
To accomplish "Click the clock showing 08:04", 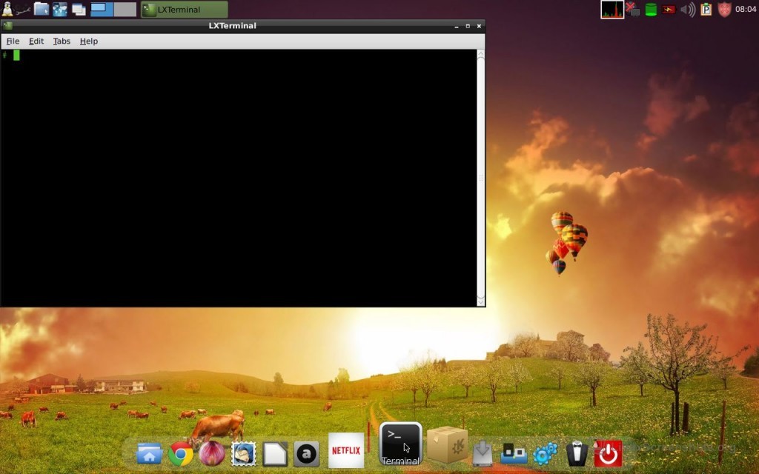I will pyautogui.click(x=746, y=10).
